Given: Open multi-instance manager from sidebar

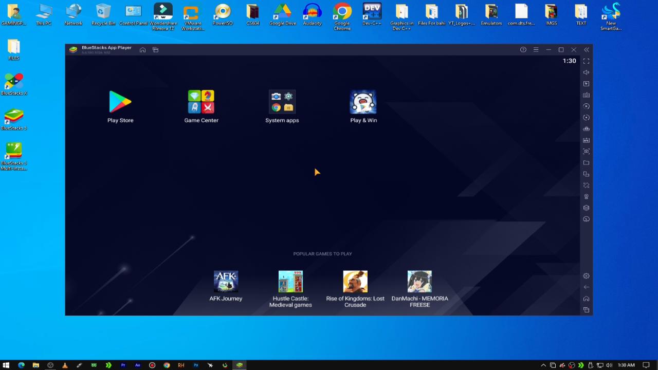Looking at the screenshot, I should tap(586, 174).
